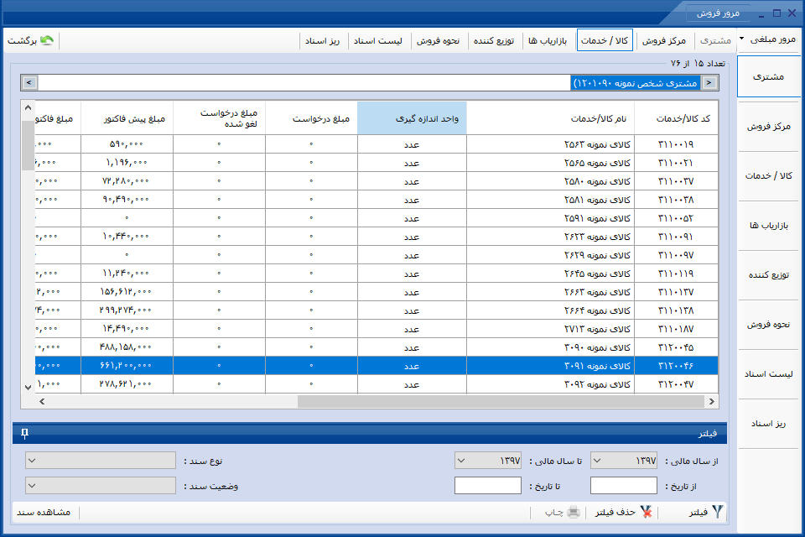Select the row with code ۳۱۱۰۰۳۸
The height and width of the screenshot is (537, 805).
coord(377,200)
